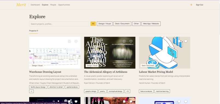Expand the +1 more tags on Warehouse card
Viewport: 220px width, 104px height.
coord(31,91)
